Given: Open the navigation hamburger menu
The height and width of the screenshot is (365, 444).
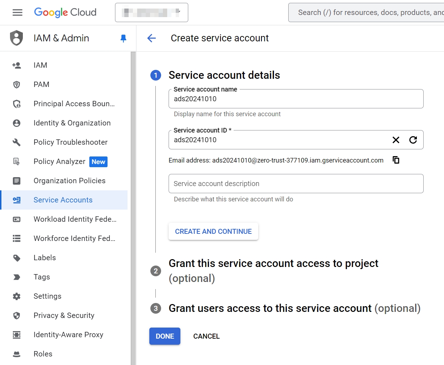Looking at the screenshot, I should pos(17,12).
